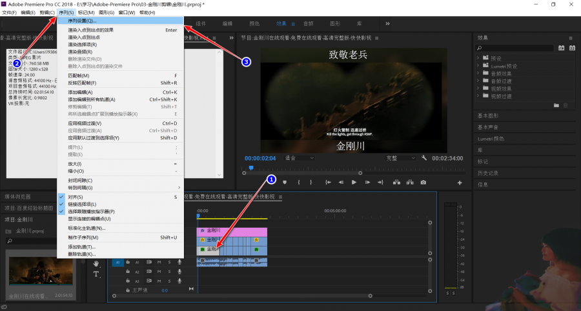Play the sequence in Program monitor
The height and width of the screenshot is (311, 581).
(354, 182)
